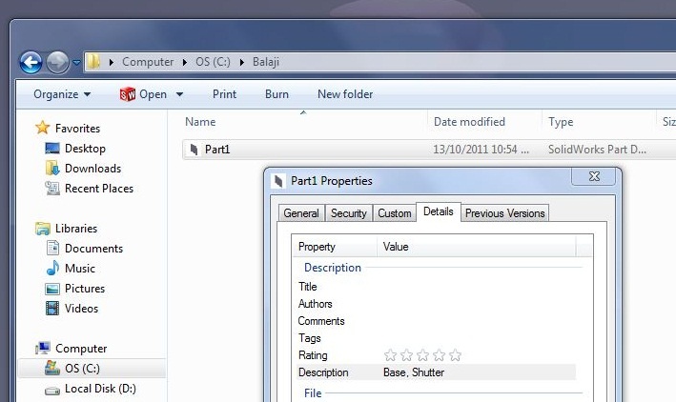Click the folder icon in address bar
676x402 pixels.
[x=93, y=62]
